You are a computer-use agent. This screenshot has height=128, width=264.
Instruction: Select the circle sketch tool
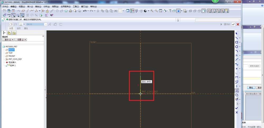[x=237, y=47]
